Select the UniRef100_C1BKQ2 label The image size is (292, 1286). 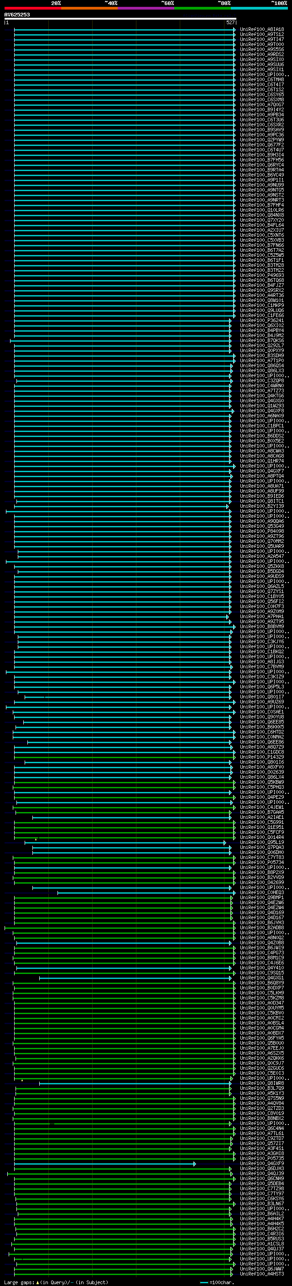[262, 651]
